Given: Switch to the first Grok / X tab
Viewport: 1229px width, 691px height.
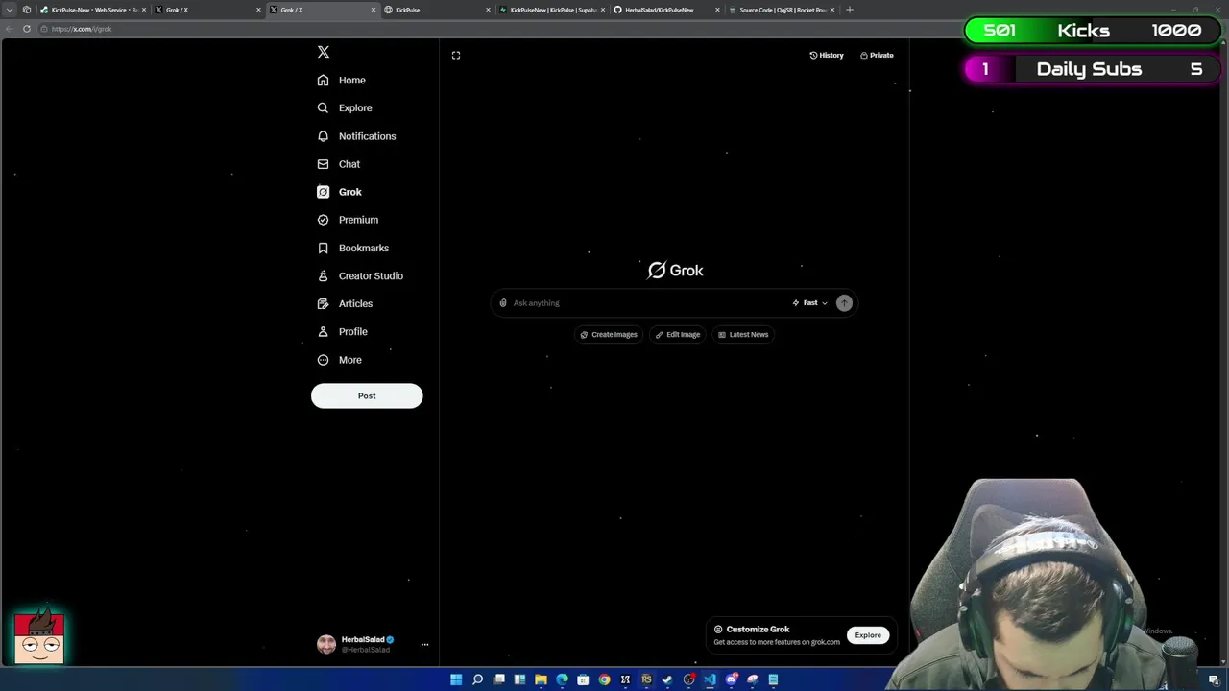Looking at the screenshot, I should [x=207, y=10].
